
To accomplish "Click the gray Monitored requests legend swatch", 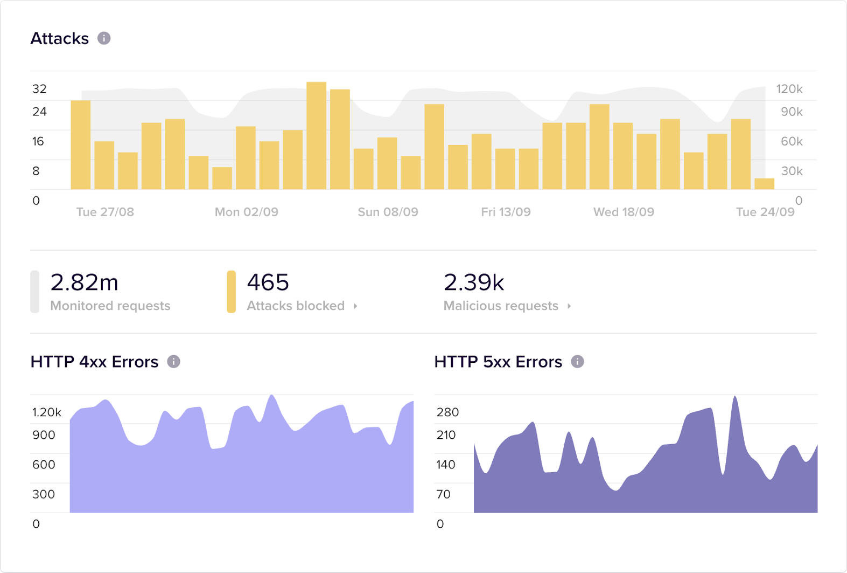I will [35, 292].
